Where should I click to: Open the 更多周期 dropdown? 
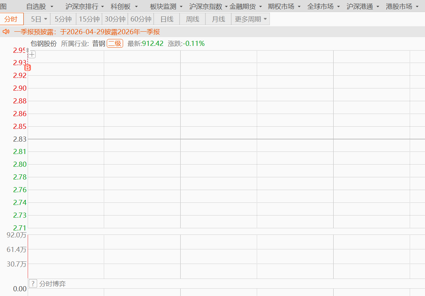[x=251, y=19]
